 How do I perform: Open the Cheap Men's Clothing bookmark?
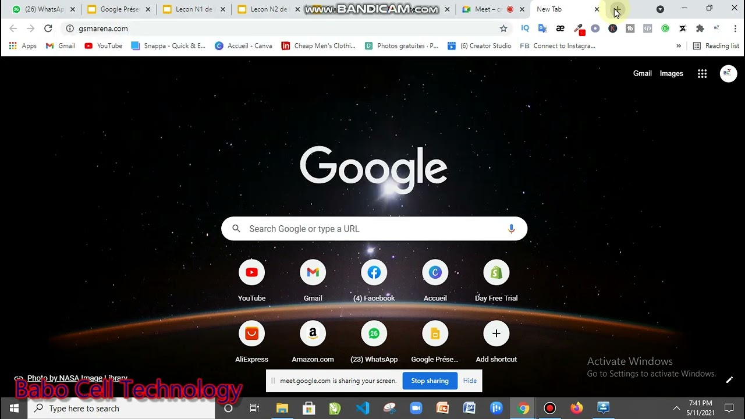tap(318, 46)
